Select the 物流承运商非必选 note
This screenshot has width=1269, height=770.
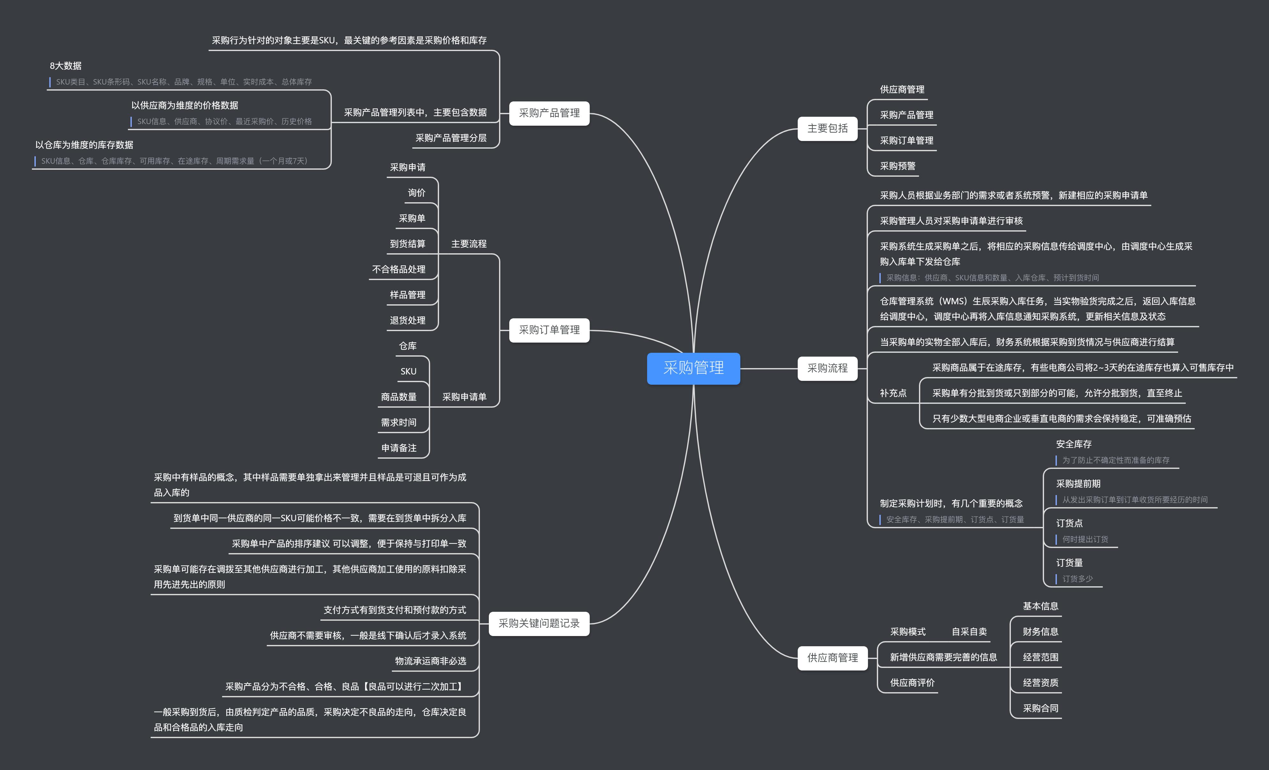click(430, 661)
